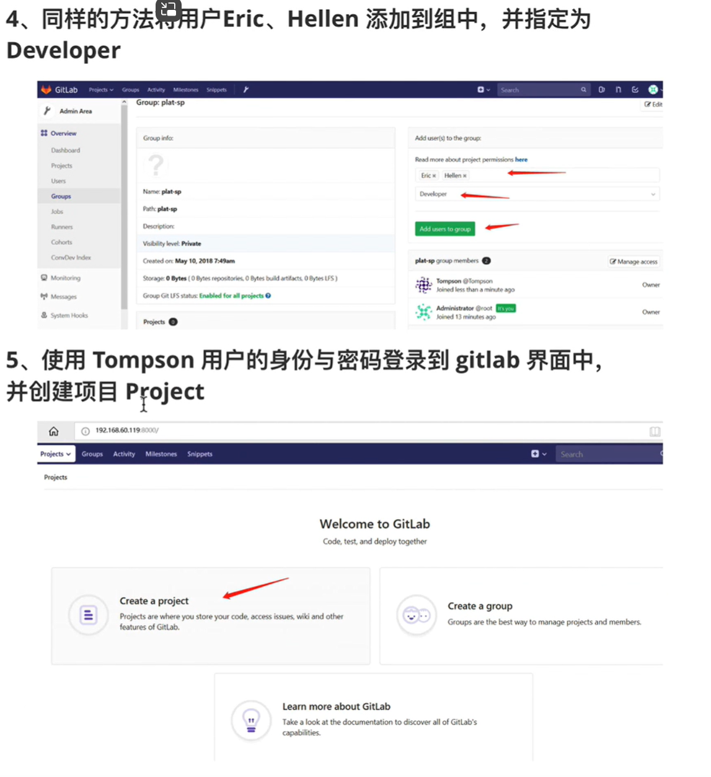Focus the Search box on Welcome page navbar
This screenshot has height=777, width=711.
click(609, 455)
